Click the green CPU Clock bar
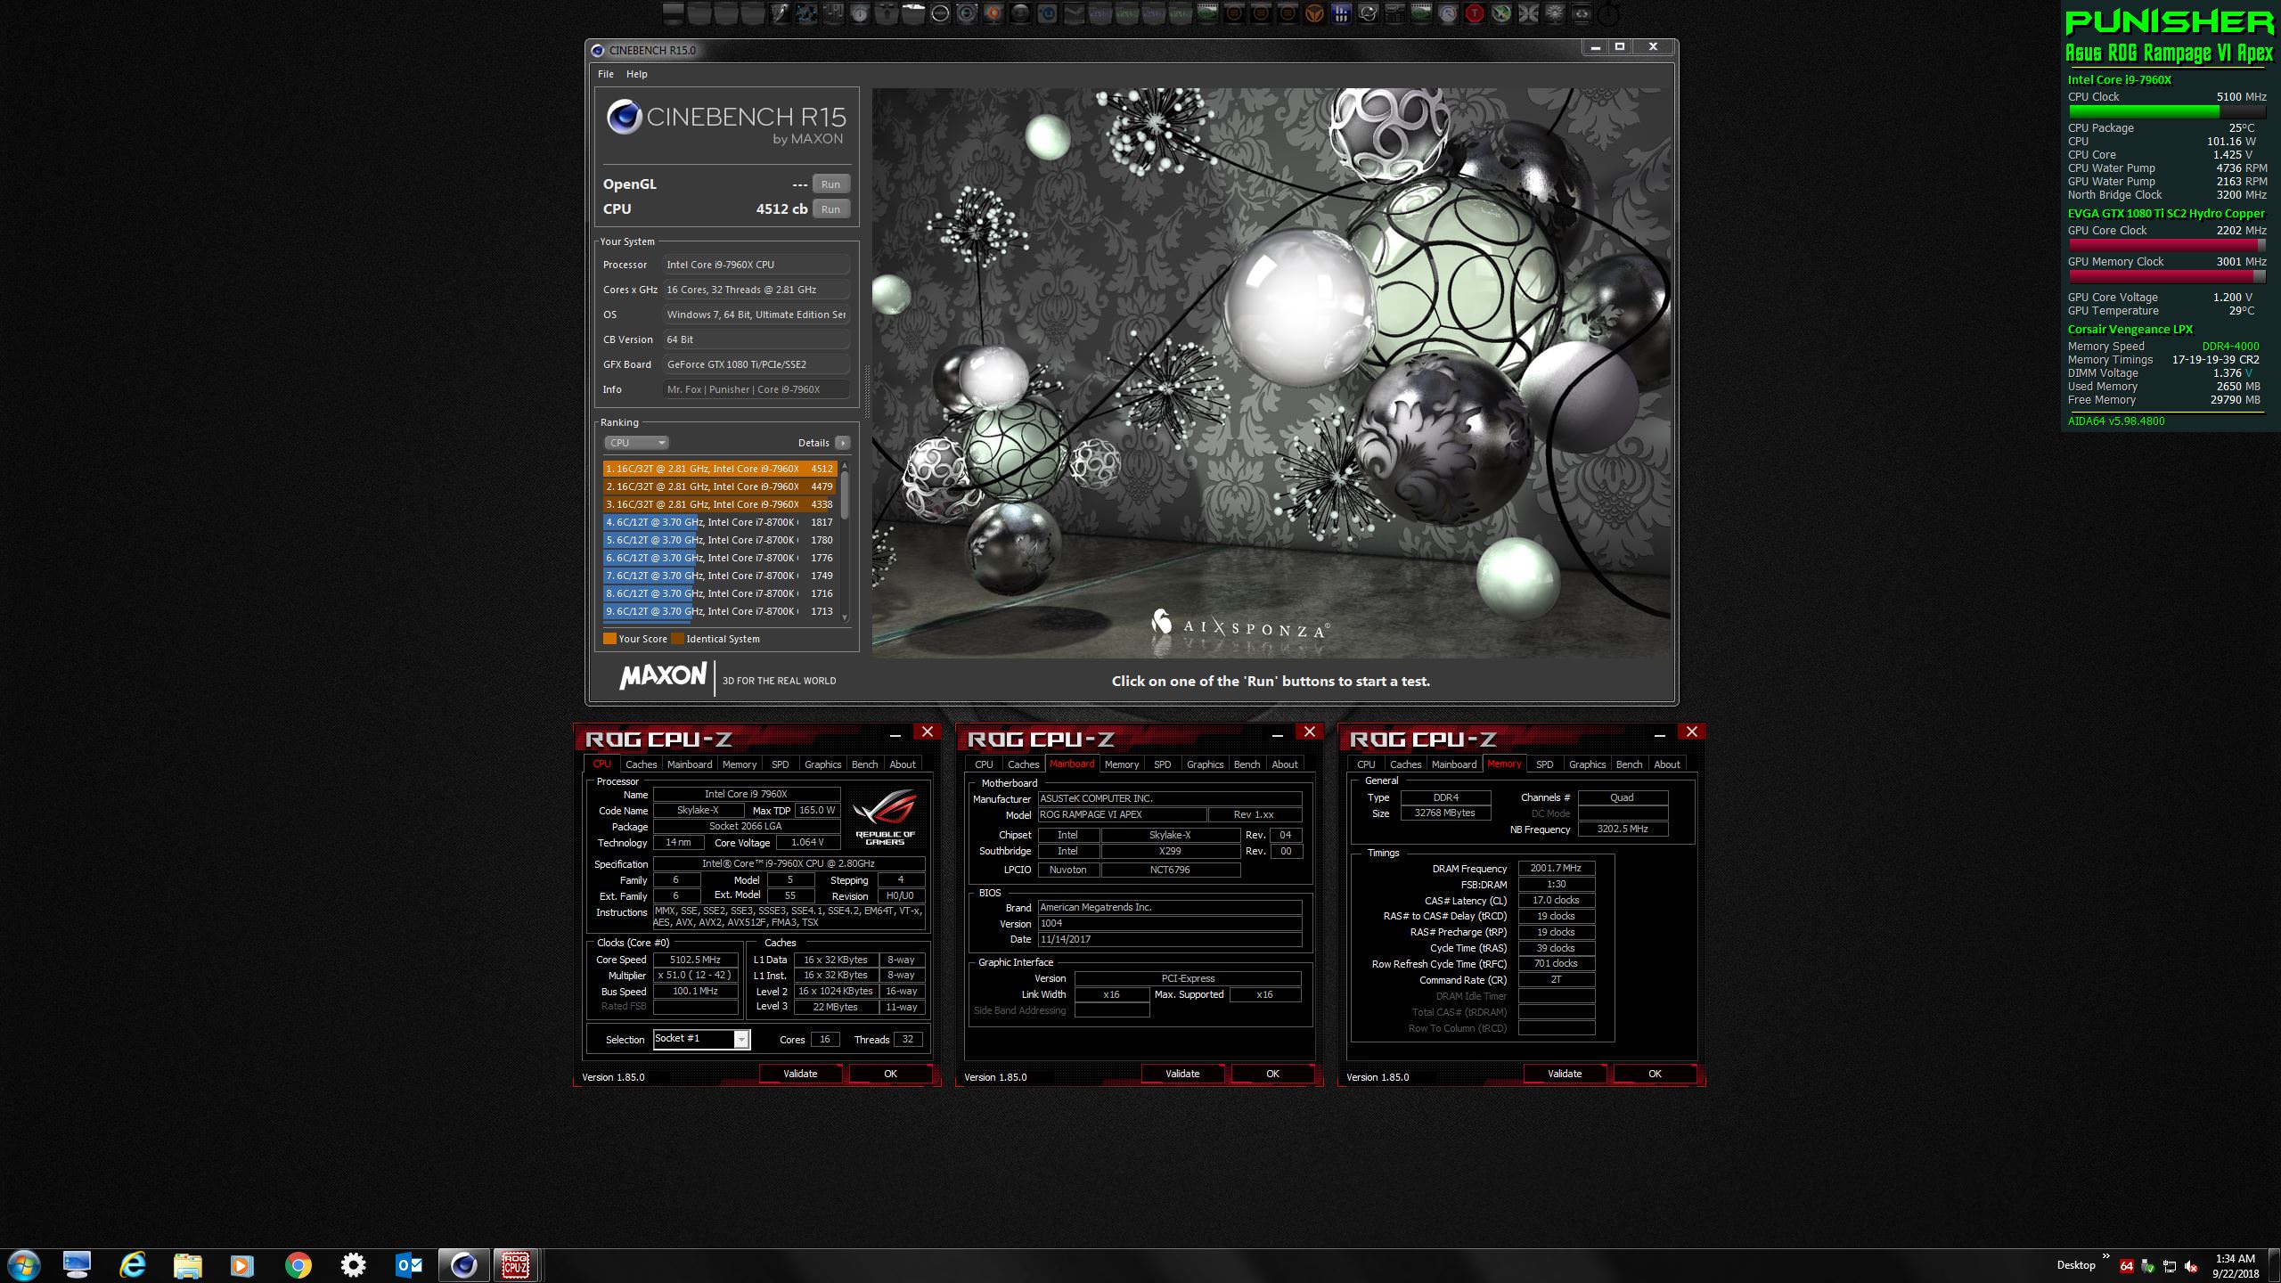The width and height of the screenshot is (2281, 1283). pos(2167,112)
